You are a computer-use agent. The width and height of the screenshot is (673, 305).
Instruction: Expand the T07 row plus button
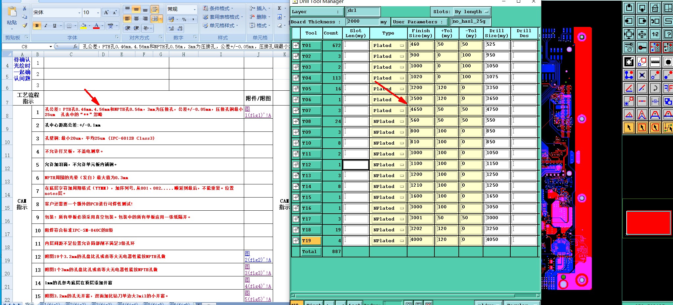(x=296, y=110)
